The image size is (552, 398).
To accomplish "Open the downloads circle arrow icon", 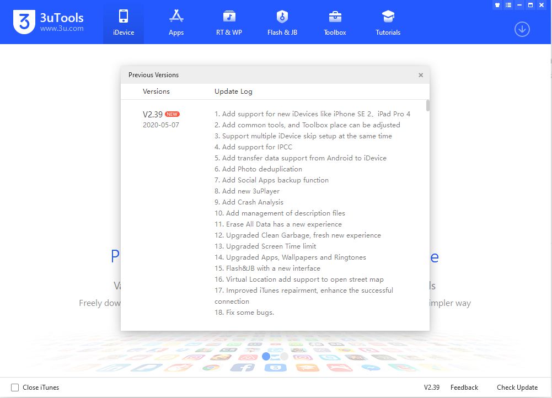I will pos(522,29).
